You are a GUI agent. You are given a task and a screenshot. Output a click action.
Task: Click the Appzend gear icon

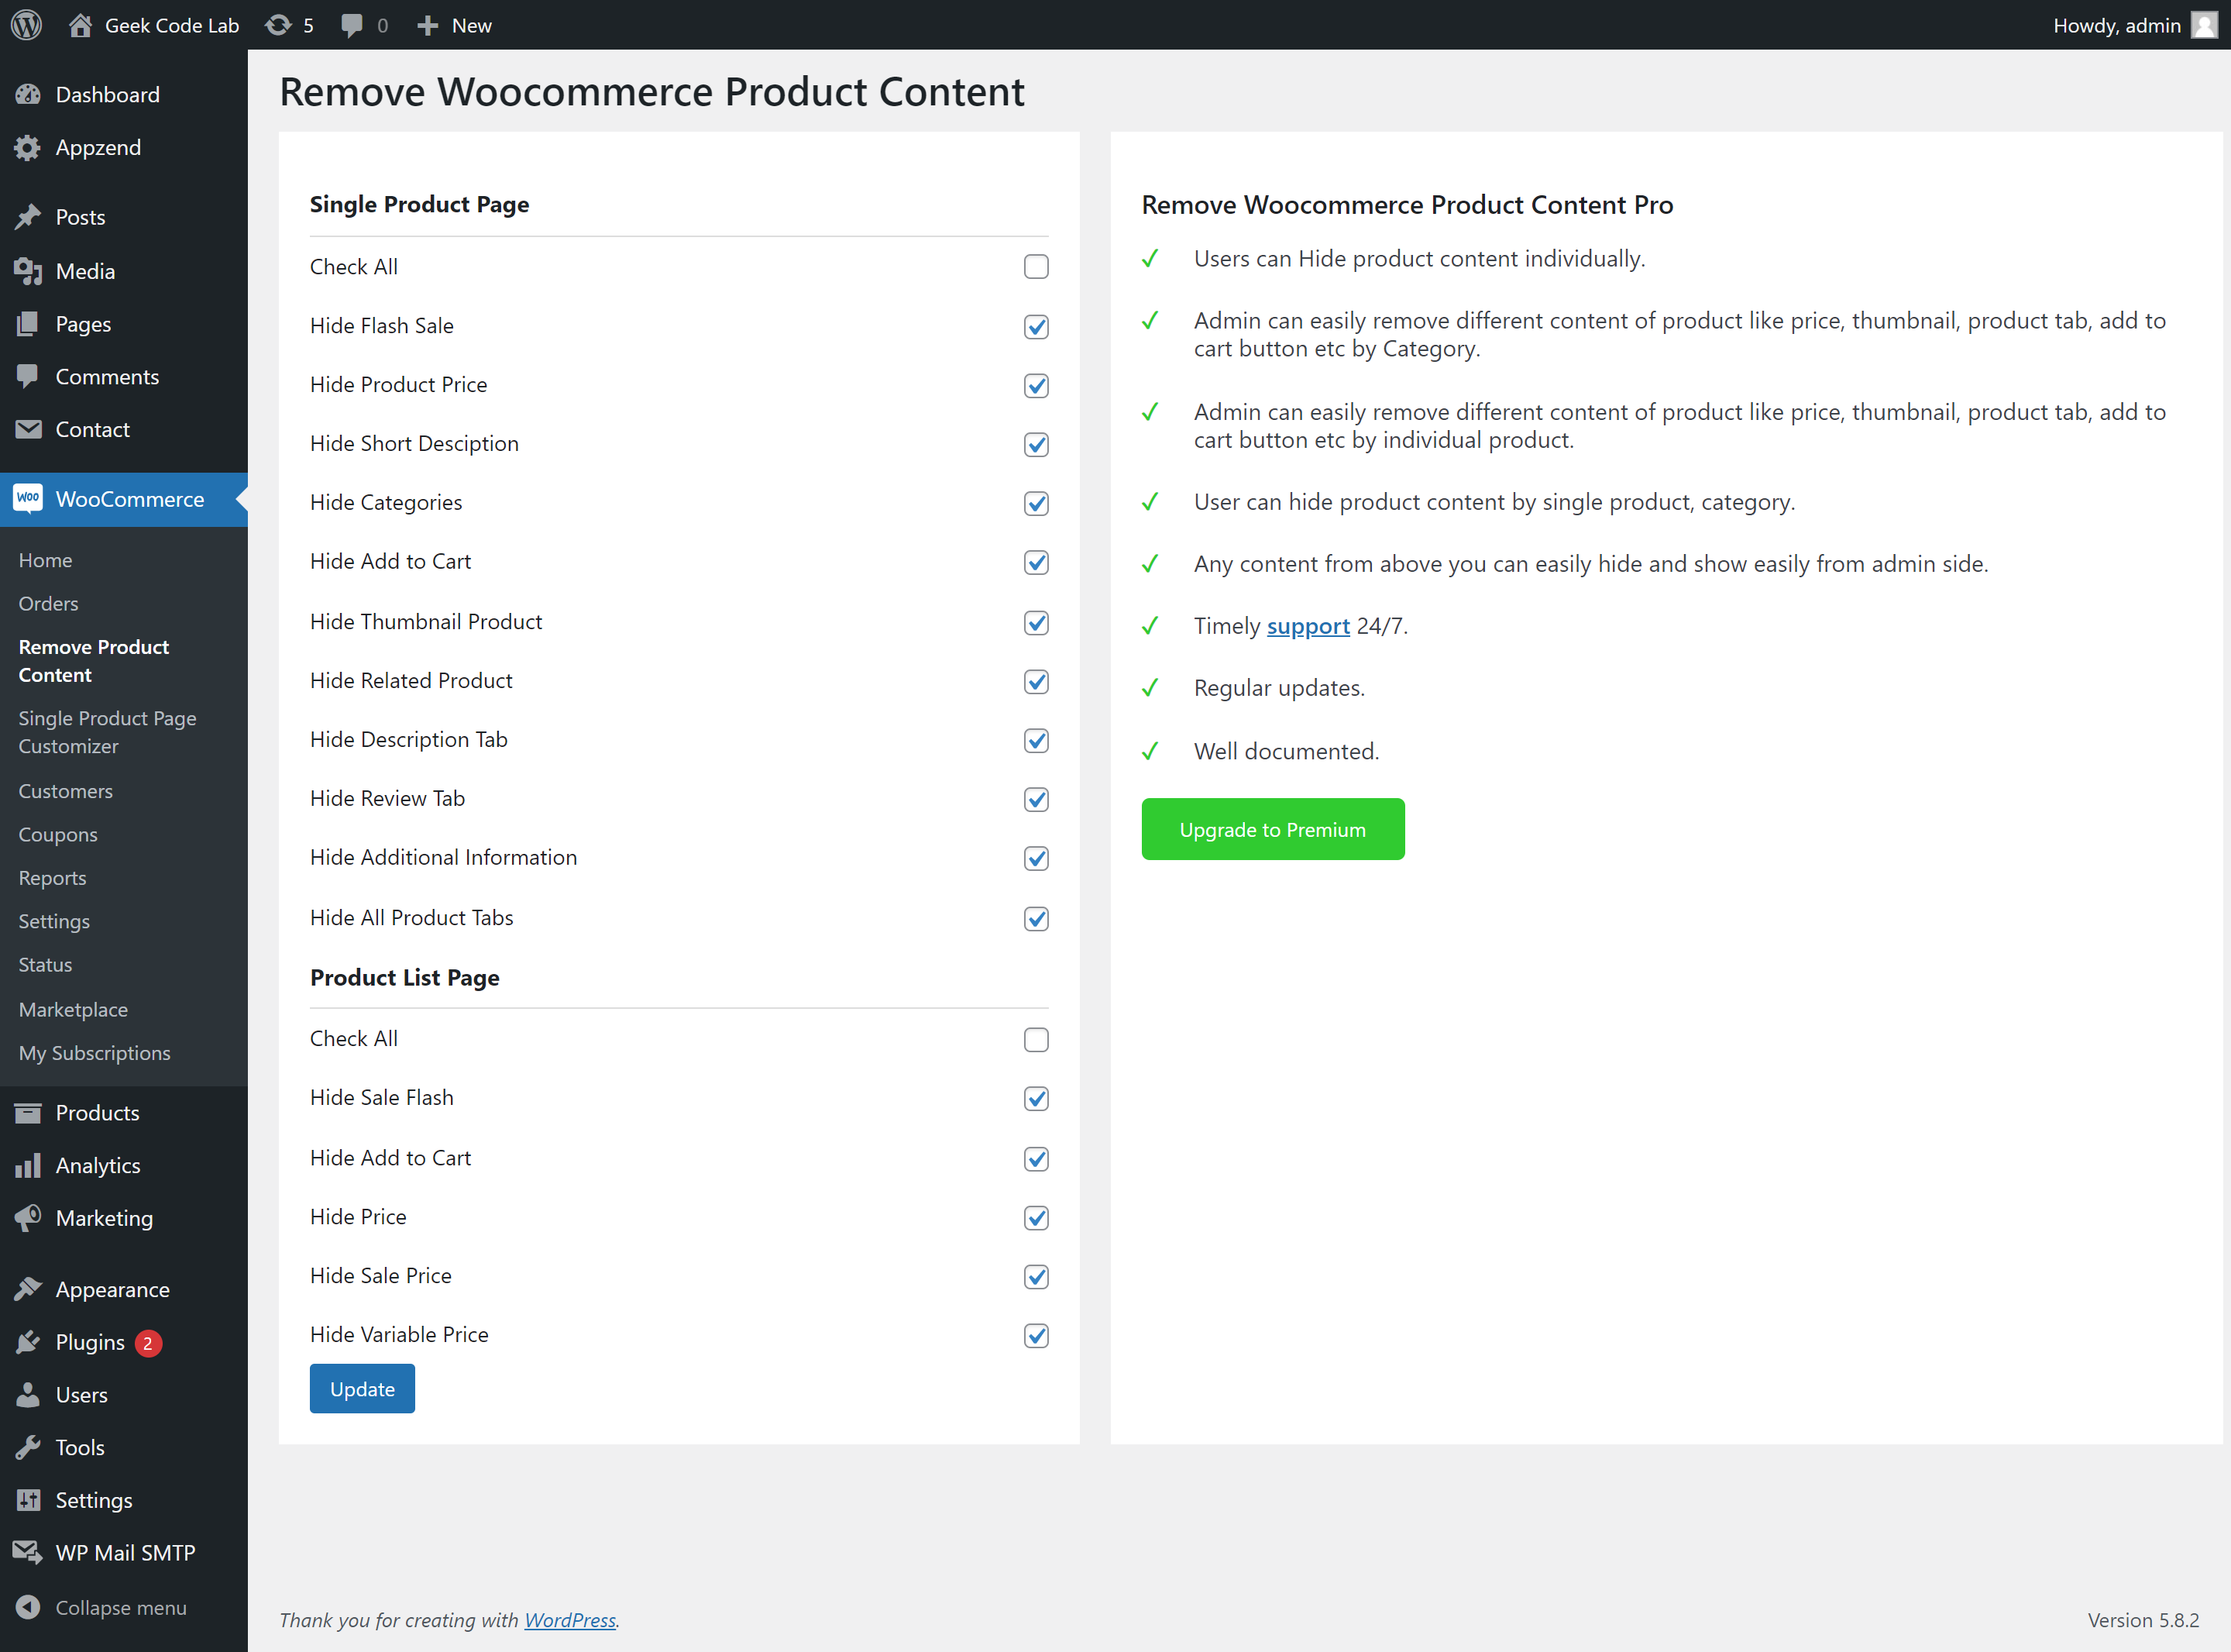pyautogui.click(x=28, y=148)
